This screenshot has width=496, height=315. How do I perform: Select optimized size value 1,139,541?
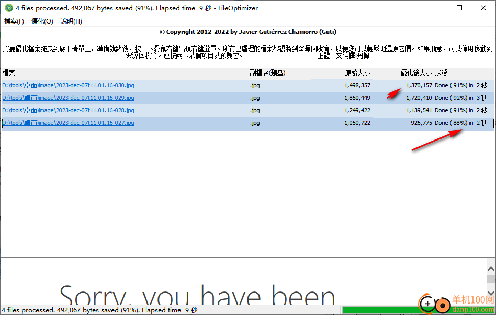[419, 110]
